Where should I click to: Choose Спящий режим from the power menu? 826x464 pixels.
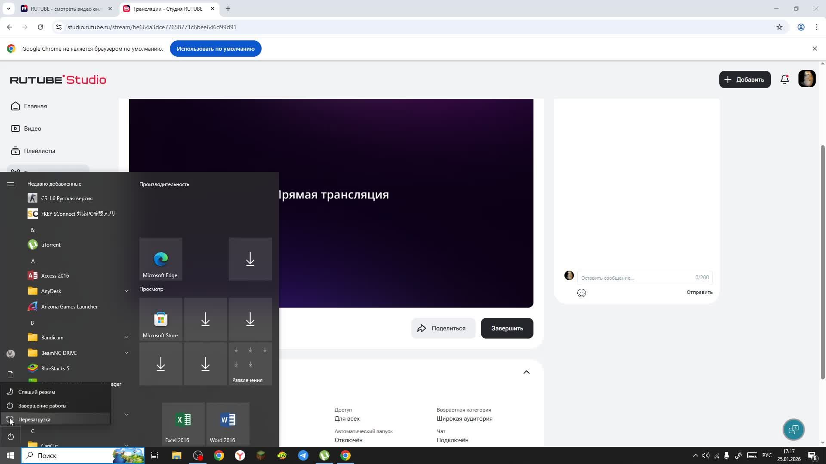(37, 392)
